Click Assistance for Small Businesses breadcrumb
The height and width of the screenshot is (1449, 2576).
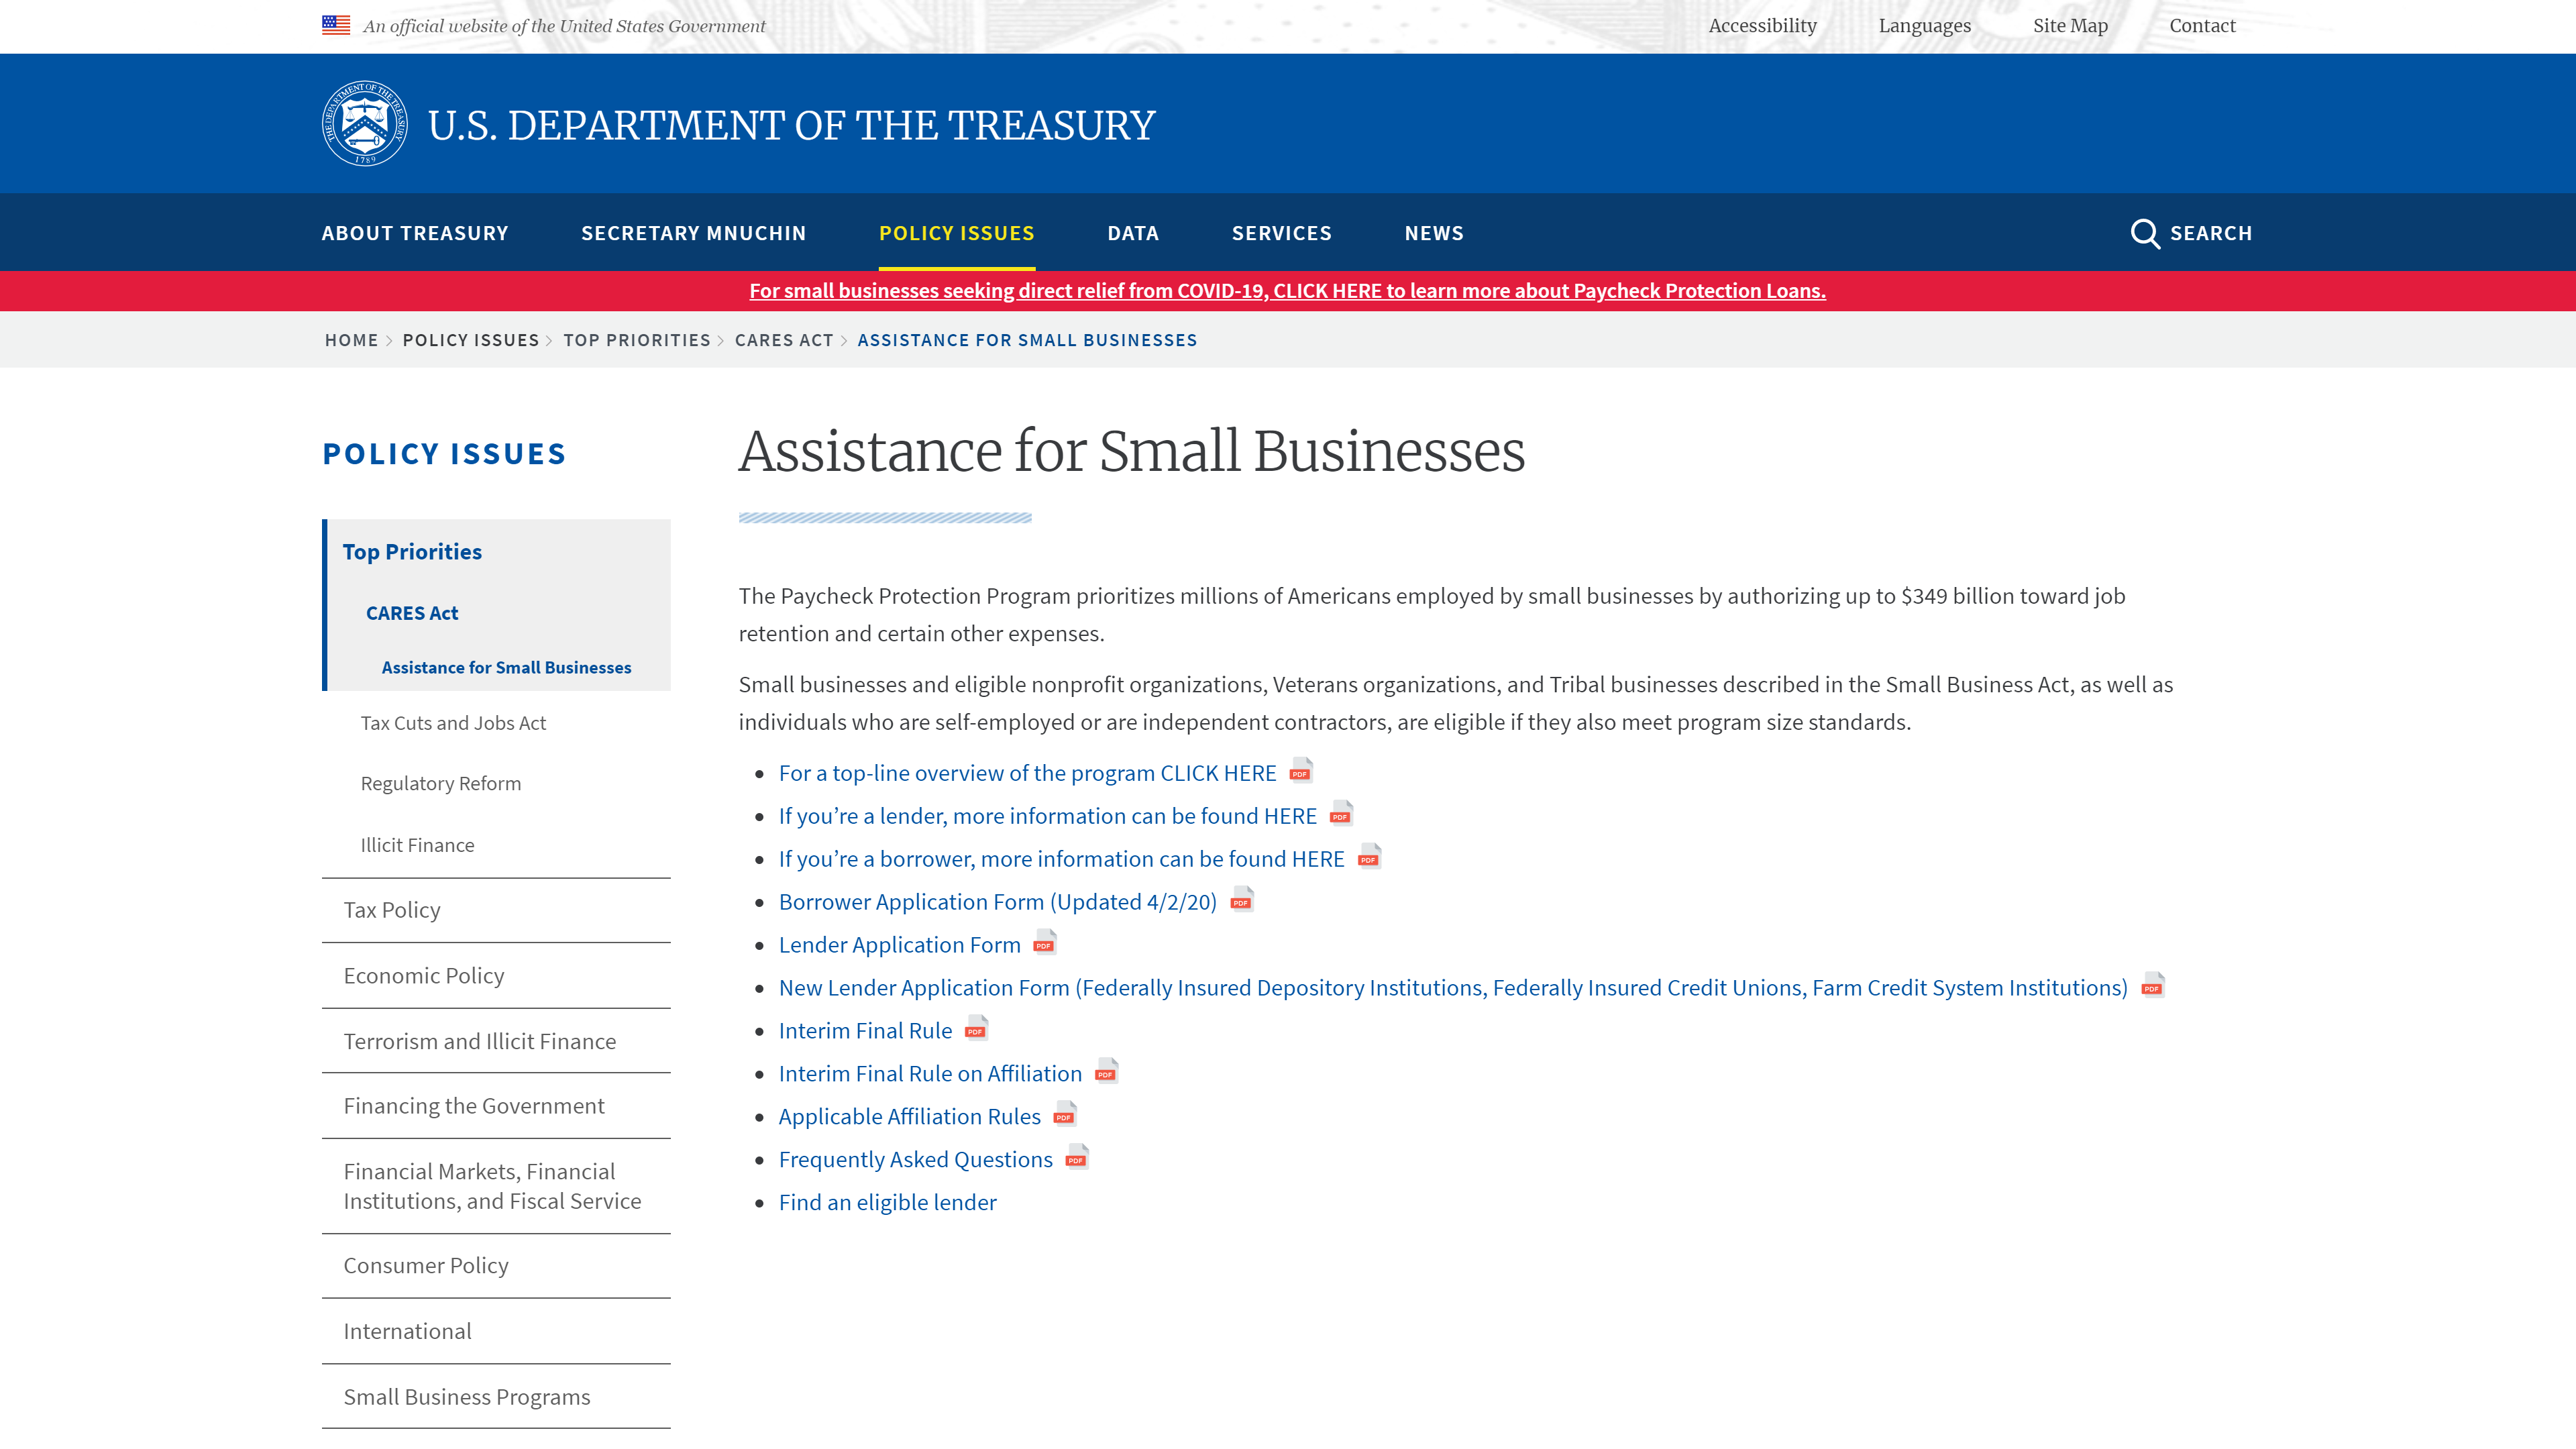1027,340
